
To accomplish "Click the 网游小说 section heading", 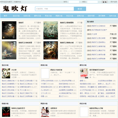I will (x=44, y=104).
